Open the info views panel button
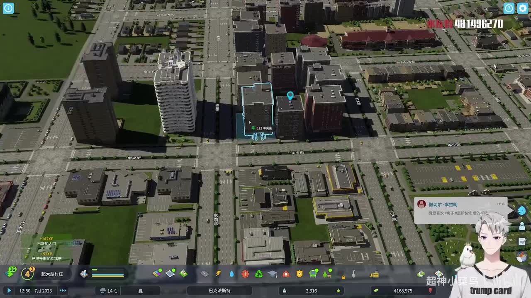The height and width of the screenshot is (298, 531). pos(8,8)
